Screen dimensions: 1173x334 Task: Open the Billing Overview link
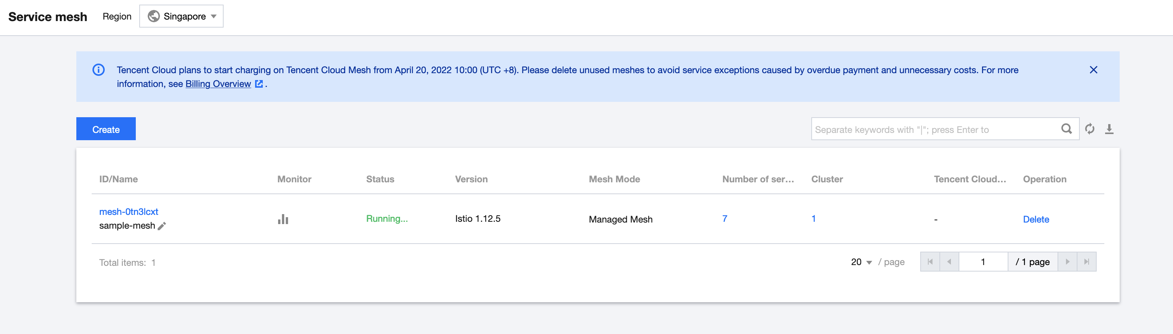point(218,84)
